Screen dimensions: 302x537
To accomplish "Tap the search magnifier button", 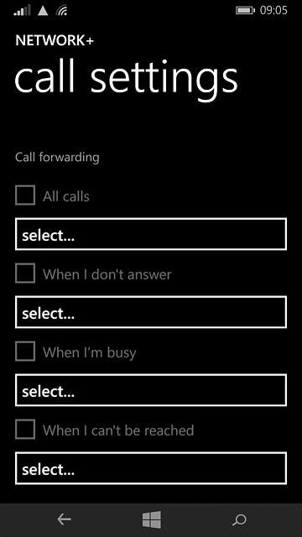I will tap(239, 520).
